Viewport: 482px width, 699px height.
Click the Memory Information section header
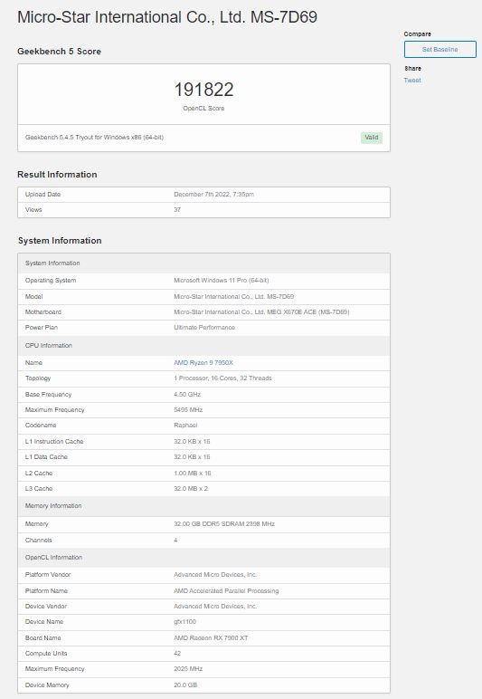click(203, 506)
